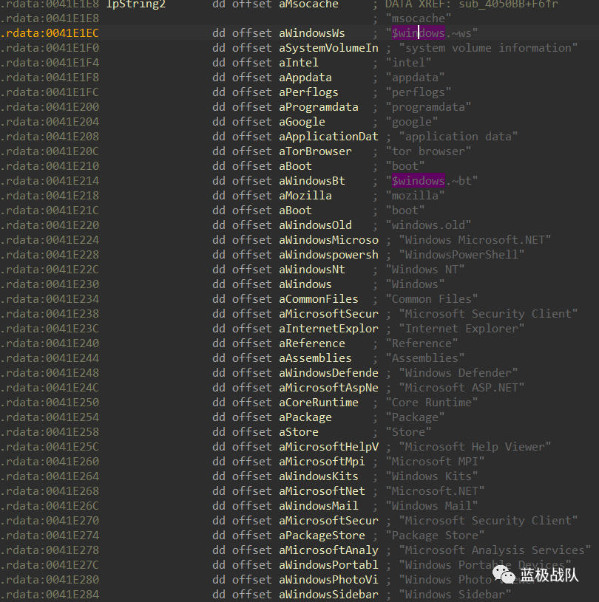The image size is (599, 602).
Task: Select the "Store" string comment
Action: [x=408, y=432]
